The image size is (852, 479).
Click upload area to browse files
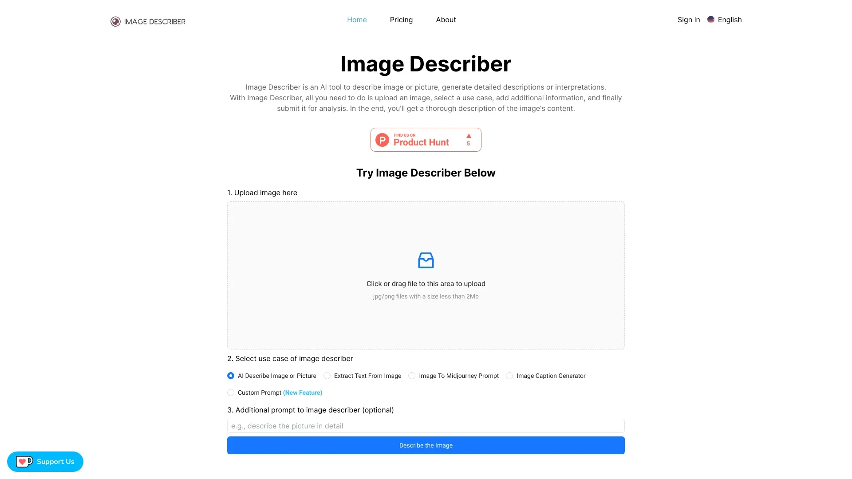click(426, 275)
